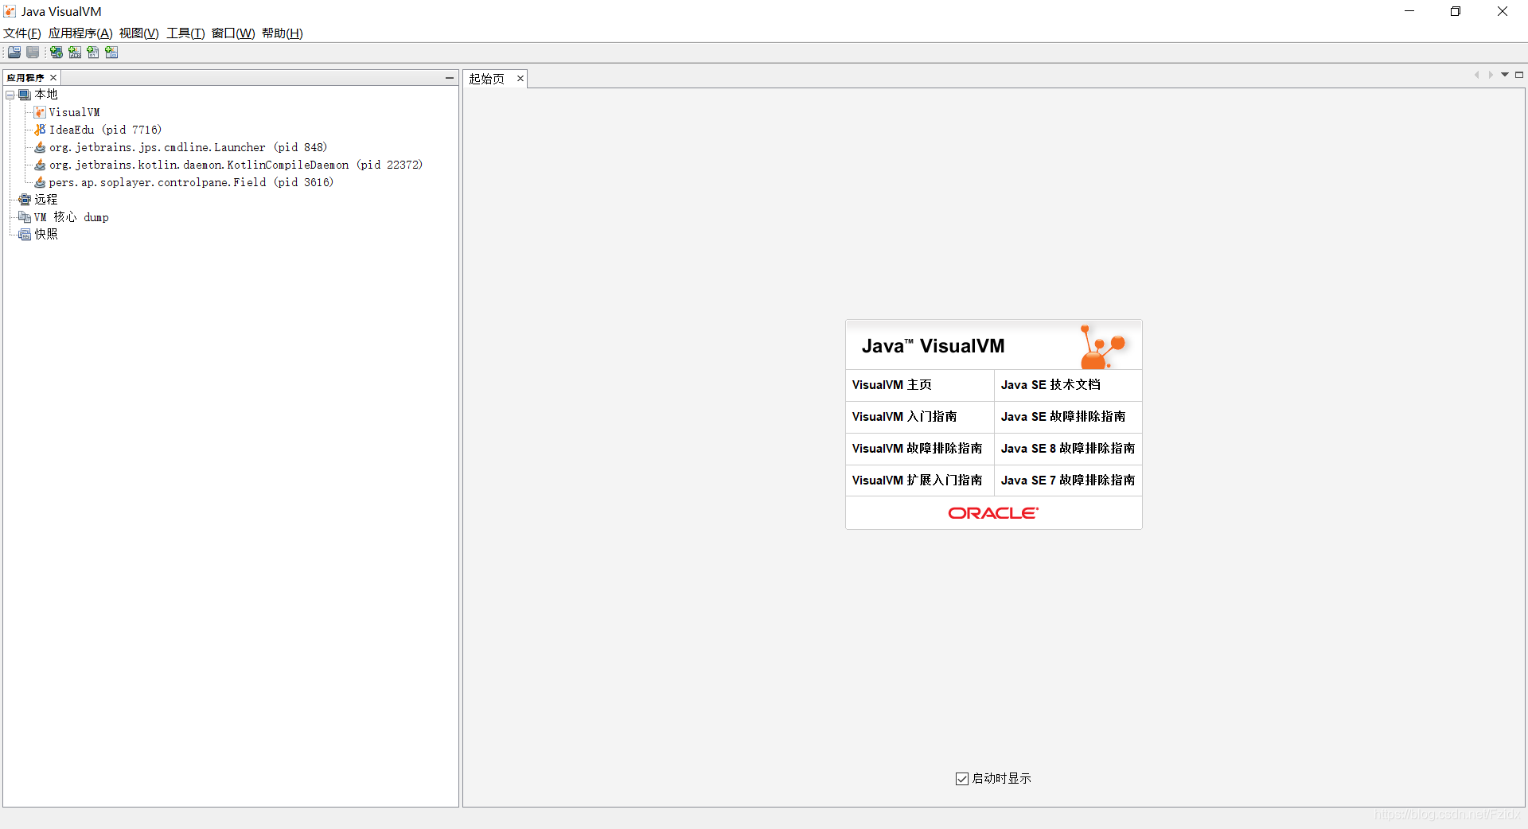Click the grayed Save toolbar icon
1528x829 pixels.
33,53
